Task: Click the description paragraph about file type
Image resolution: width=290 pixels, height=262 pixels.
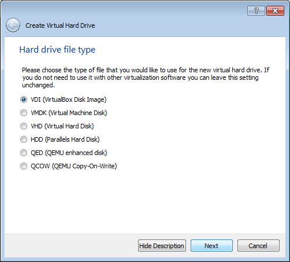Action: 146,78
